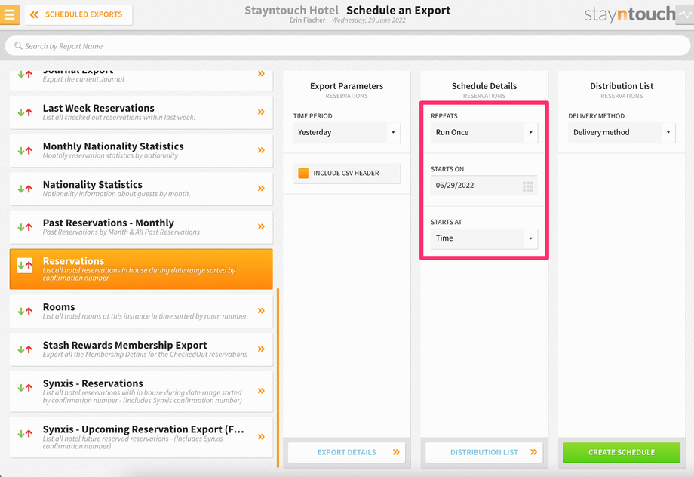Select the Synxis - Upcoming Reservation Export report

point(141,437)
